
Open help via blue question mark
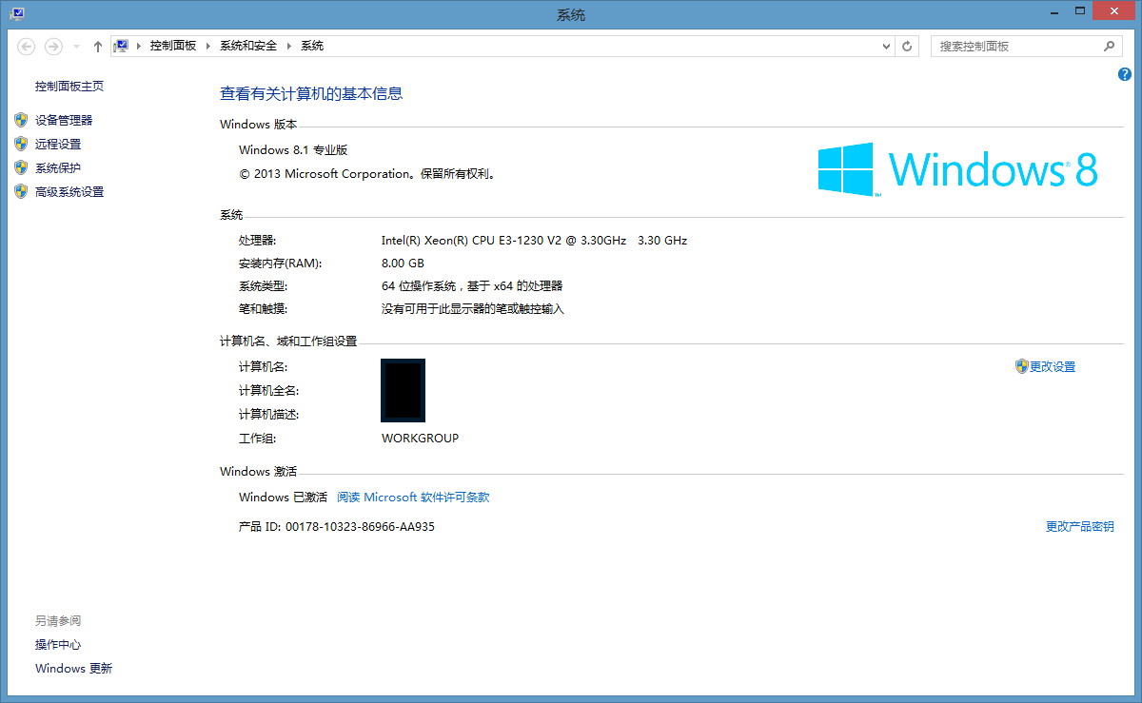pyautogui.click(x=1125, y=74)
